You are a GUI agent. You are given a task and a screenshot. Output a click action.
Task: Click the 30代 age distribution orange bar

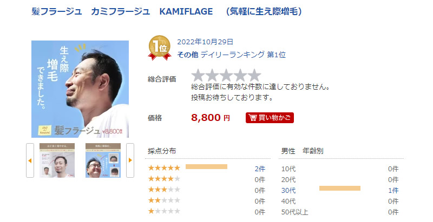click(340, 189)
